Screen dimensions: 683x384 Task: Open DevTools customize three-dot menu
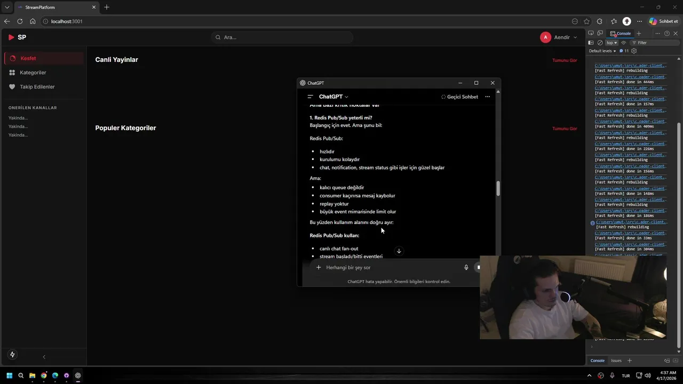pos(657,33)
